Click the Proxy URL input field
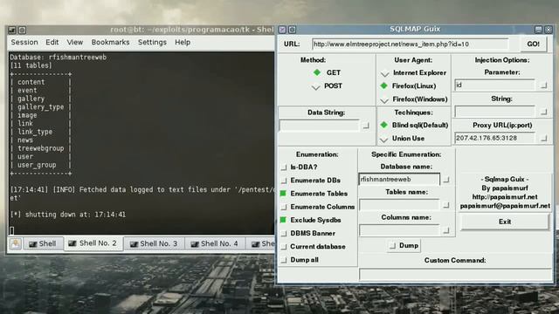 (x=494, y=138)
